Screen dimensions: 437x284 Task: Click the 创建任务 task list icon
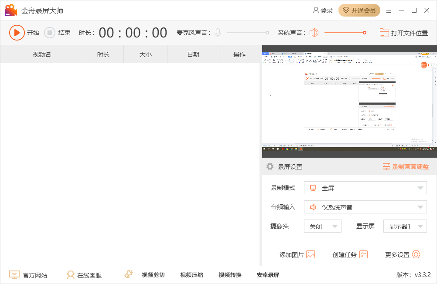363,254
